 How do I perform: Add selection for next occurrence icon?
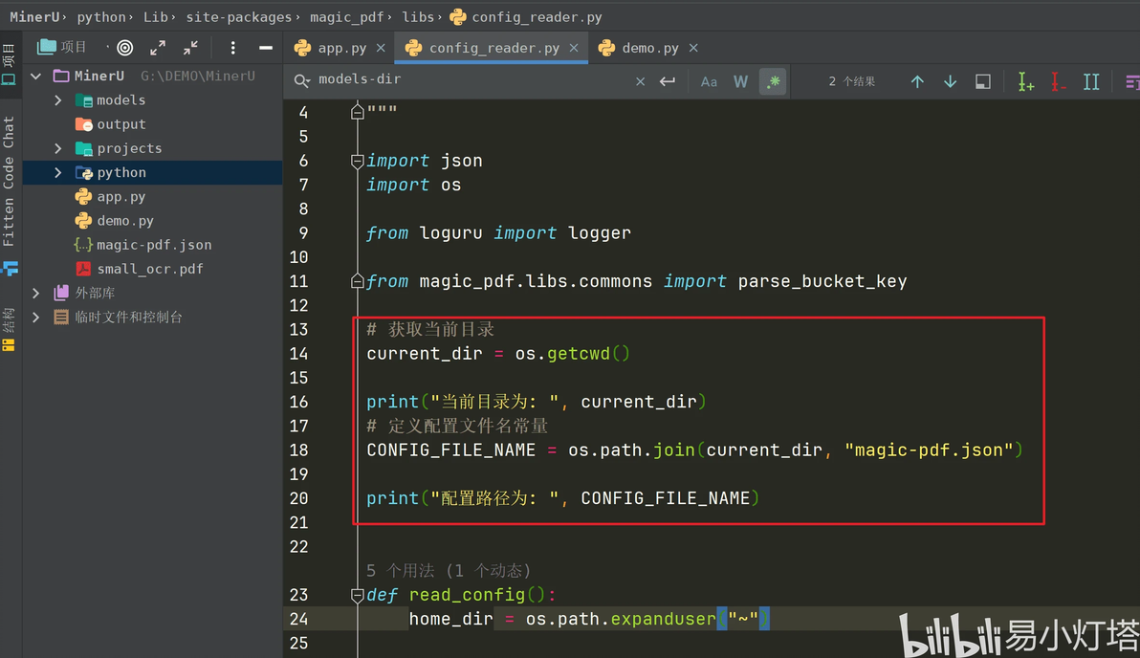pyautogui.click(x=1025, y=81)
